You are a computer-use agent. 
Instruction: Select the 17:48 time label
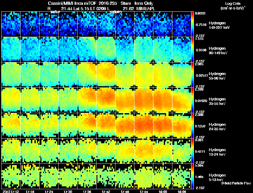point(125,191)
